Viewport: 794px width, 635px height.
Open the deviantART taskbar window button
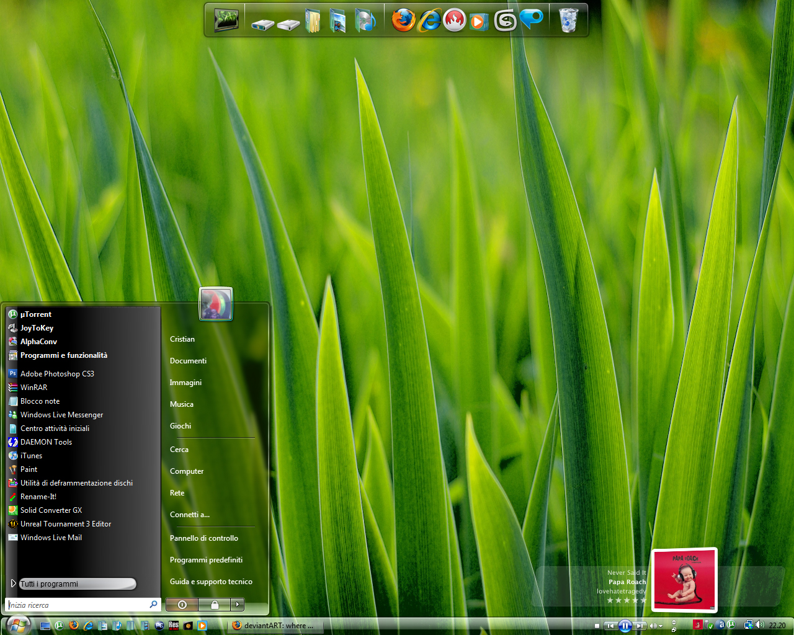275,626
